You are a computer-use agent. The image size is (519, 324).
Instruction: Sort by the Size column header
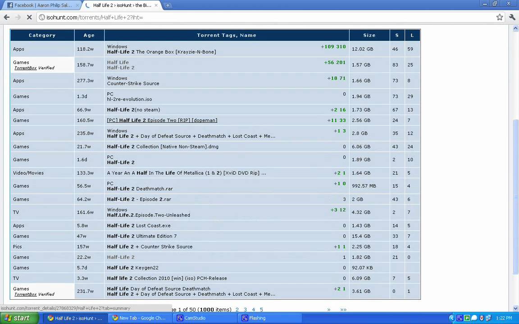click(369, 36)
